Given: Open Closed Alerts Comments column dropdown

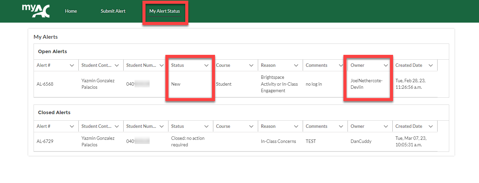Looking at the screenshot, I should pos(341,126).
